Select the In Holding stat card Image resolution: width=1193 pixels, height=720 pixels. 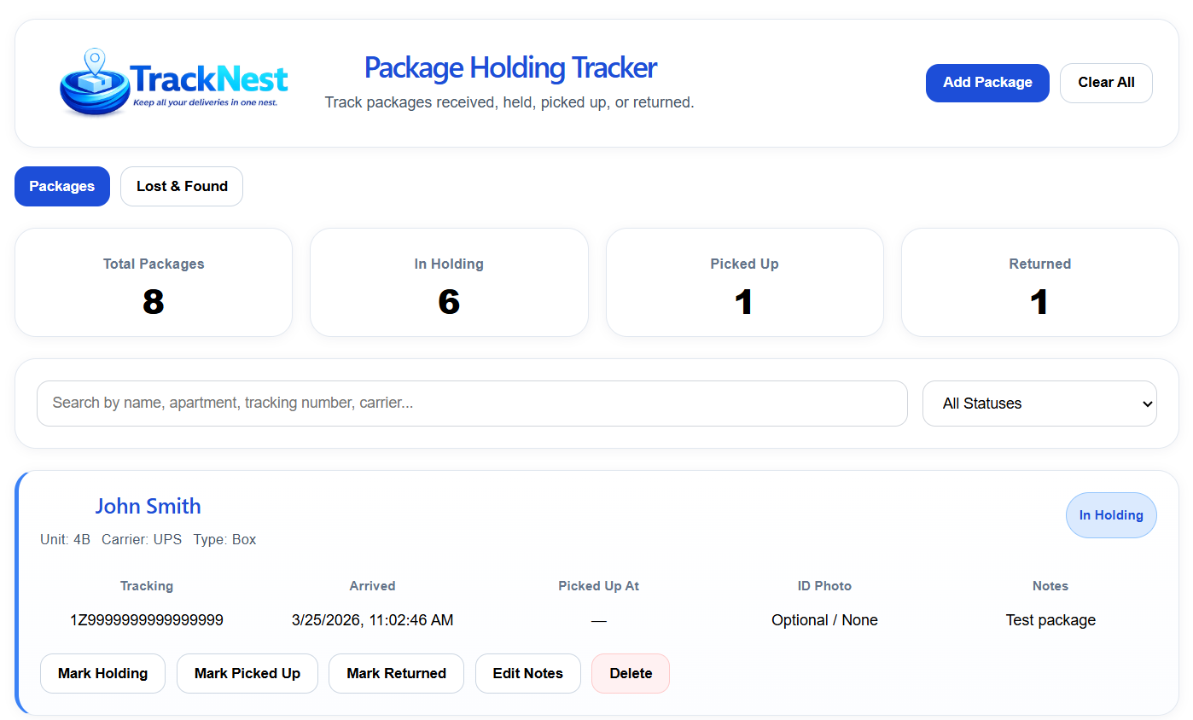tap(449, 282)
